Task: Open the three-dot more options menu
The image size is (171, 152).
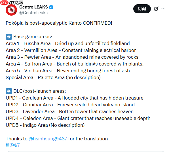Action: (x=163, y=9)
